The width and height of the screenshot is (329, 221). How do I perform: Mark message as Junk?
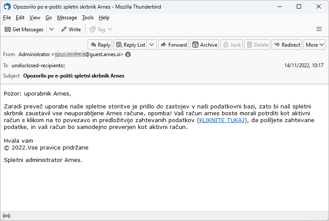tap(232, 45)
